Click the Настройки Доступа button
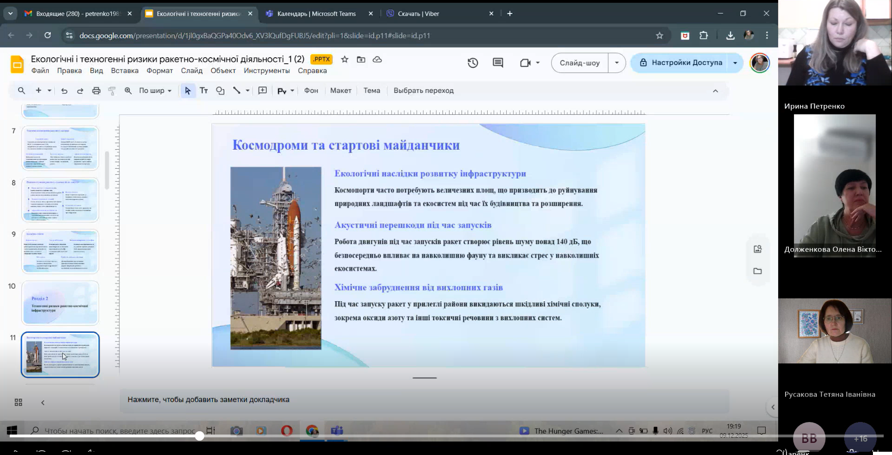 (x=681, y=63)
